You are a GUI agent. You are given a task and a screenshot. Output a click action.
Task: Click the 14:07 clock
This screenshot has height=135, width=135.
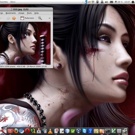point(127,2)
